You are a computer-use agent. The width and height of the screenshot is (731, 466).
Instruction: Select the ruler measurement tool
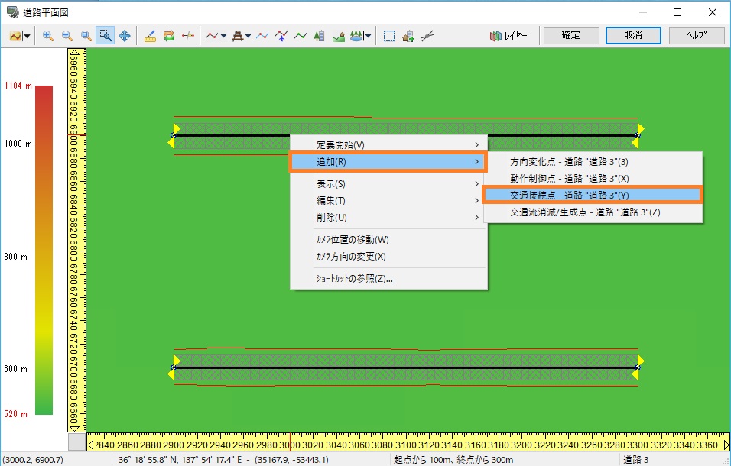tap(150, 36)
